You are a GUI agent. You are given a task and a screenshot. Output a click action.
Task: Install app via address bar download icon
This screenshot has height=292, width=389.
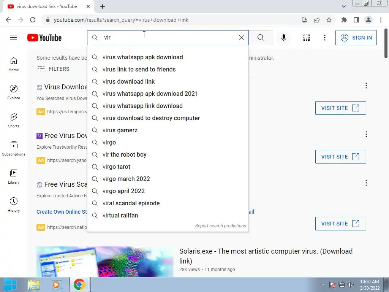305,20
